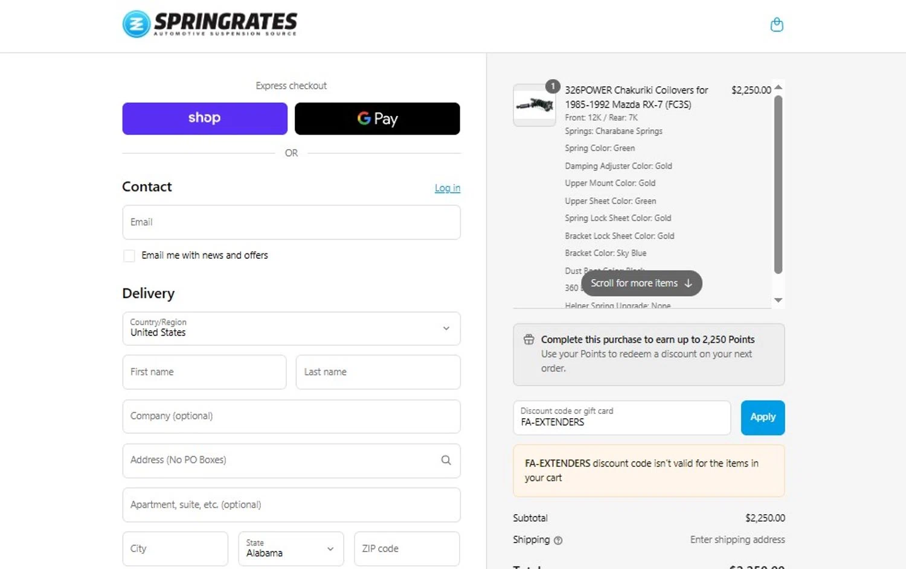Click 'Springs: Charabane Springs' line
The height and width of the screenshot is (569, 906).
point(614,131)
